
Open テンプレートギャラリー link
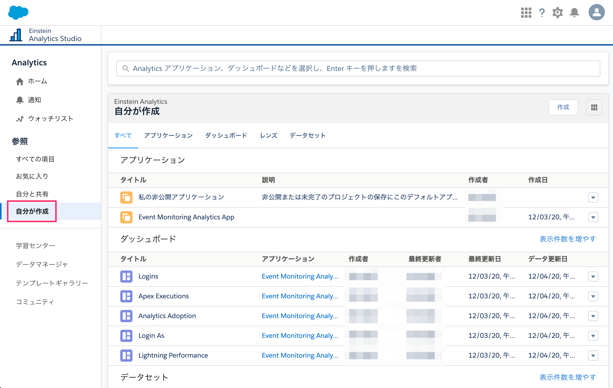(52, 283)
